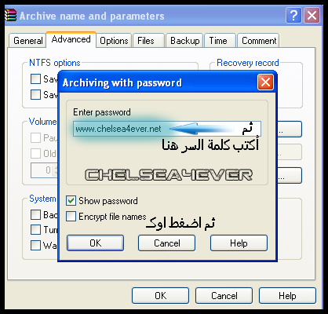Click Help in the password dialog
Viewport: 328px width, 314px height.
click(239, 243)
